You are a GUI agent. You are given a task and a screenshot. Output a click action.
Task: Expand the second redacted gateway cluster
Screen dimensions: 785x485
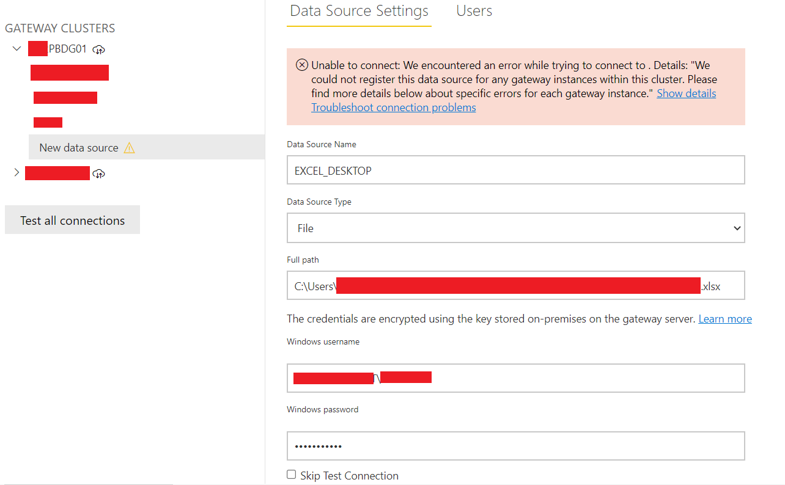click(17, 173)
